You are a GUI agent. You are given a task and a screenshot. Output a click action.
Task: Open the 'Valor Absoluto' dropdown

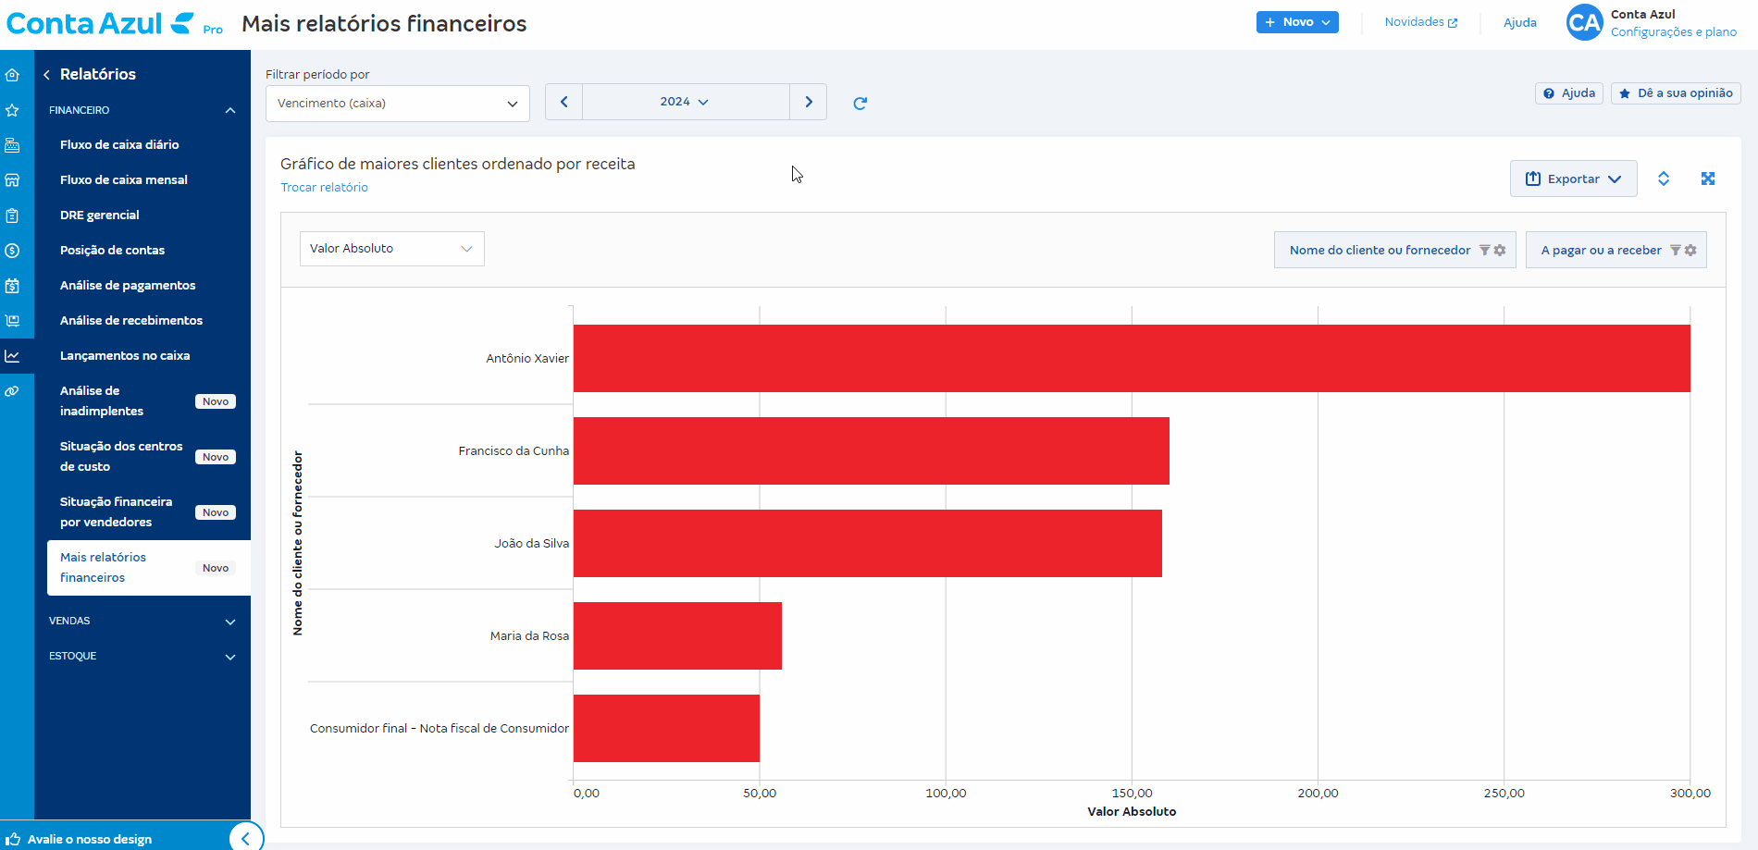click(391, 249)
